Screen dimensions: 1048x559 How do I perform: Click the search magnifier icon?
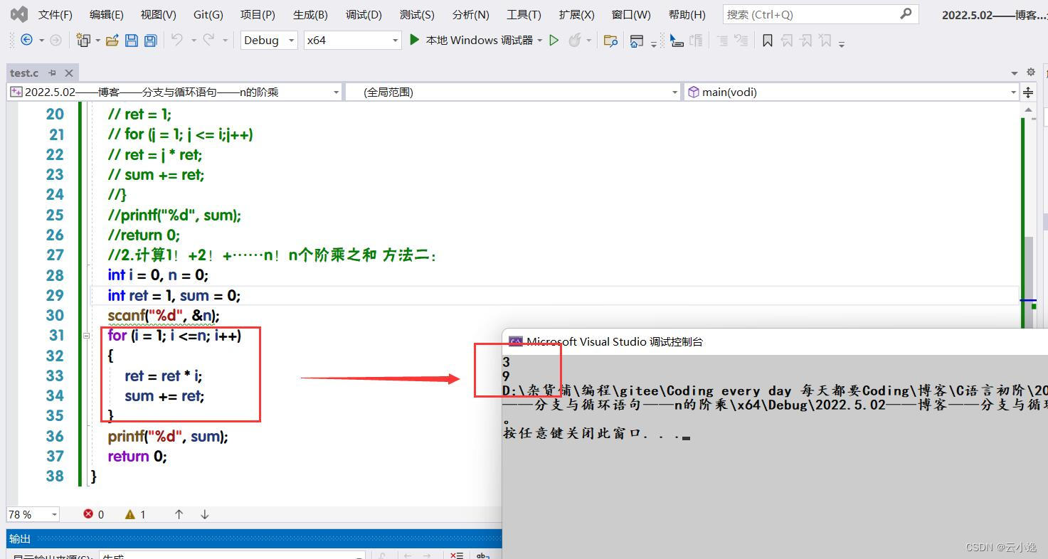906,14
